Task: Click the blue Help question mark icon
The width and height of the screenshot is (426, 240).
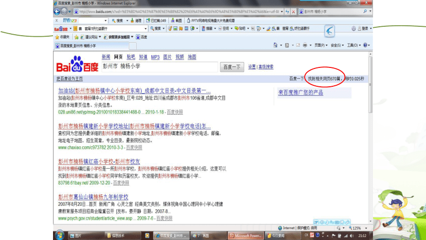Action: click(x=365, y=45)
